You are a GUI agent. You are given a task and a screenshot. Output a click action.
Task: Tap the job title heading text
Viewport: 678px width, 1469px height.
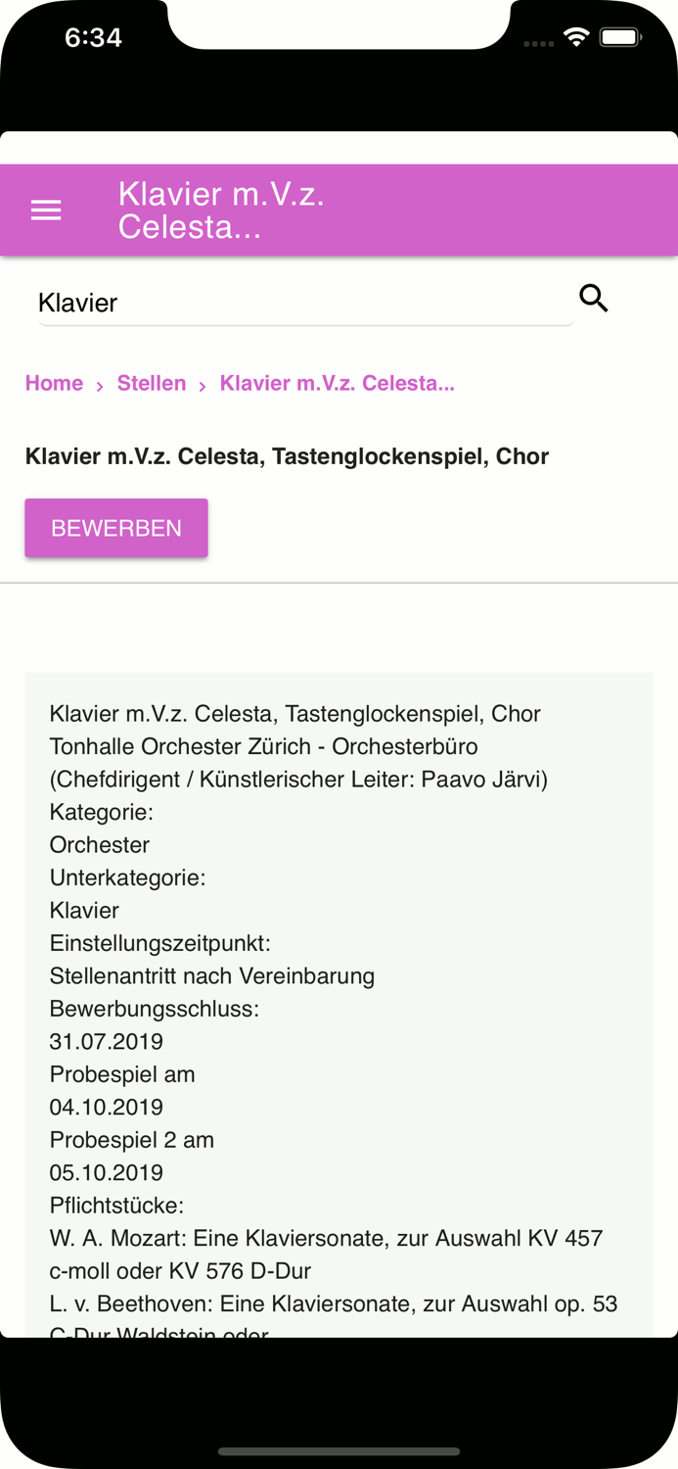(x=288, y=455)
